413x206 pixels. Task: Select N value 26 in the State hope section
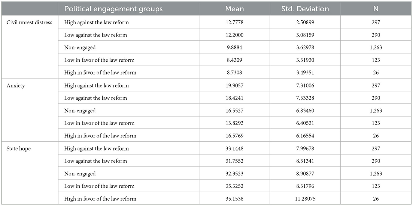[376, 199]
